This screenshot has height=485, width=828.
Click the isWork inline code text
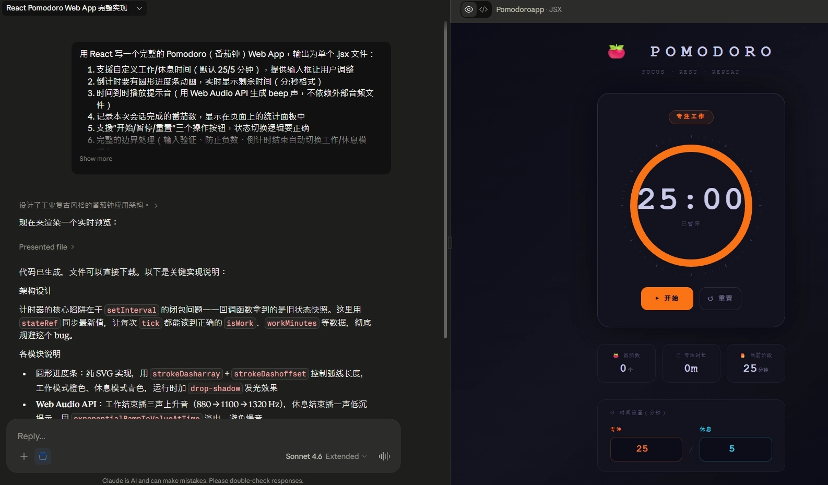pos(240,323)
